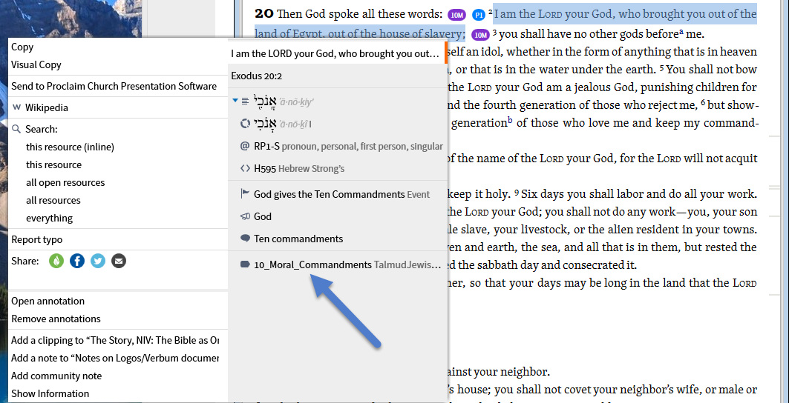Select 10_Moral_Commandments label row
The image size is (789, 403).
coord(338,264)
